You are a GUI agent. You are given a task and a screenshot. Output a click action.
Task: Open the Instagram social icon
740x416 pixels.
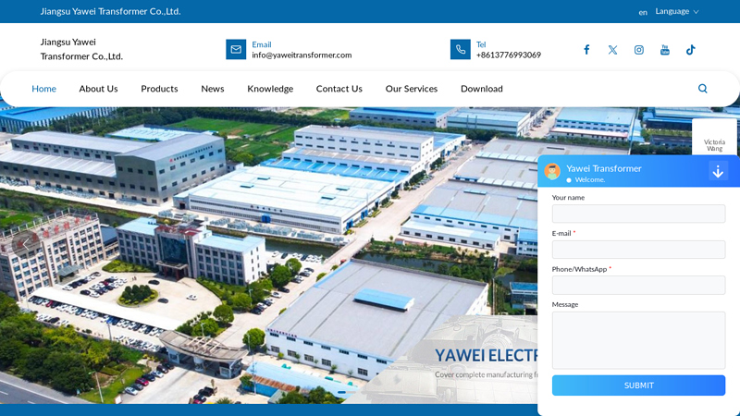pos(638,50)
